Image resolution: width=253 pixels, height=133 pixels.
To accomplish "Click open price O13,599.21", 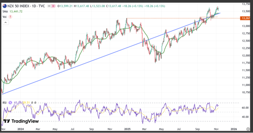I will click(65, 6).
